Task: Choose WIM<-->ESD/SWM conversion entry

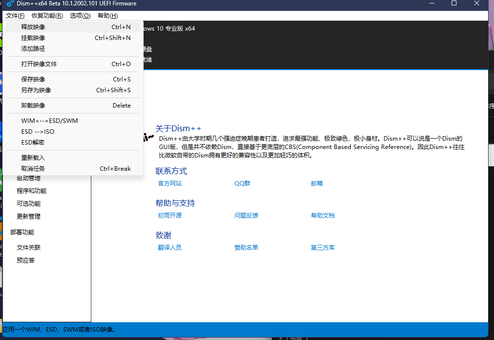Action: [x=73, y=121]
